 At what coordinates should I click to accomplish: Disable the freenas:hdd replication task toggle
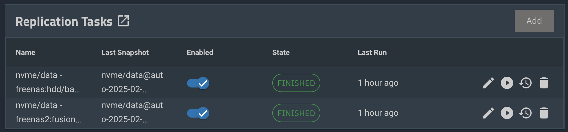point(198,83)
